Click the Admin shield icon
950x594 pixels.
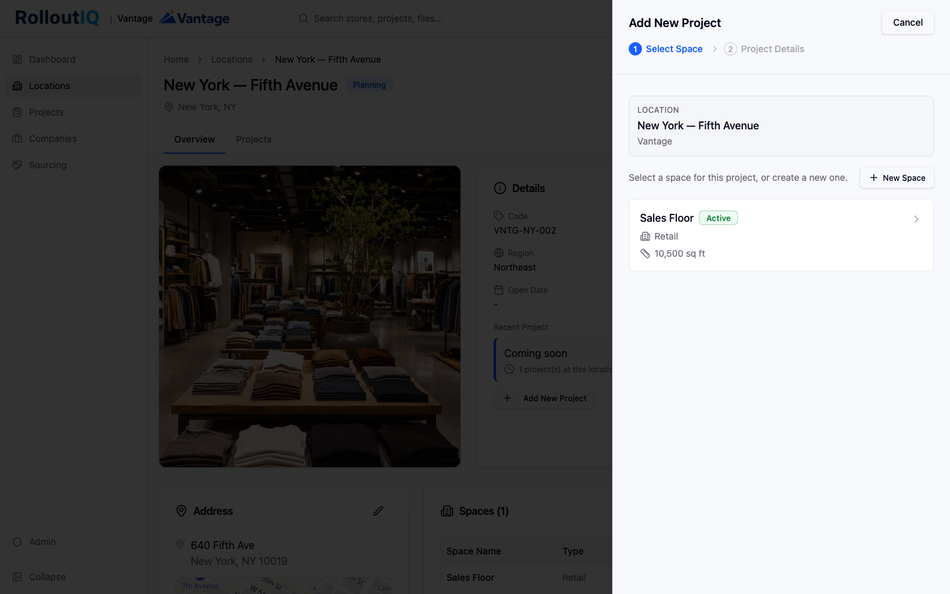[x=17, y=542]
